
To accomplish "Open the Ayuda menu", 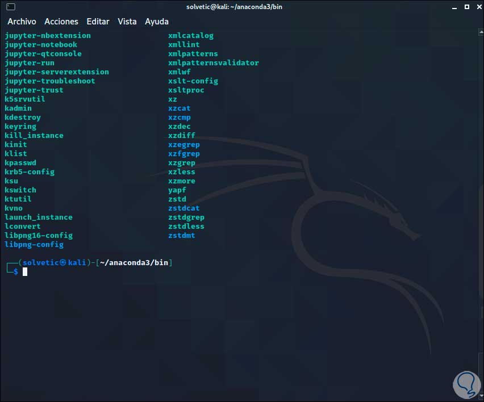I will click(x=156, y=22).
